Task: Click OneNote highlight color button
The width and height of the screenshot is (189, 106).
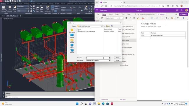Action: 138,18
